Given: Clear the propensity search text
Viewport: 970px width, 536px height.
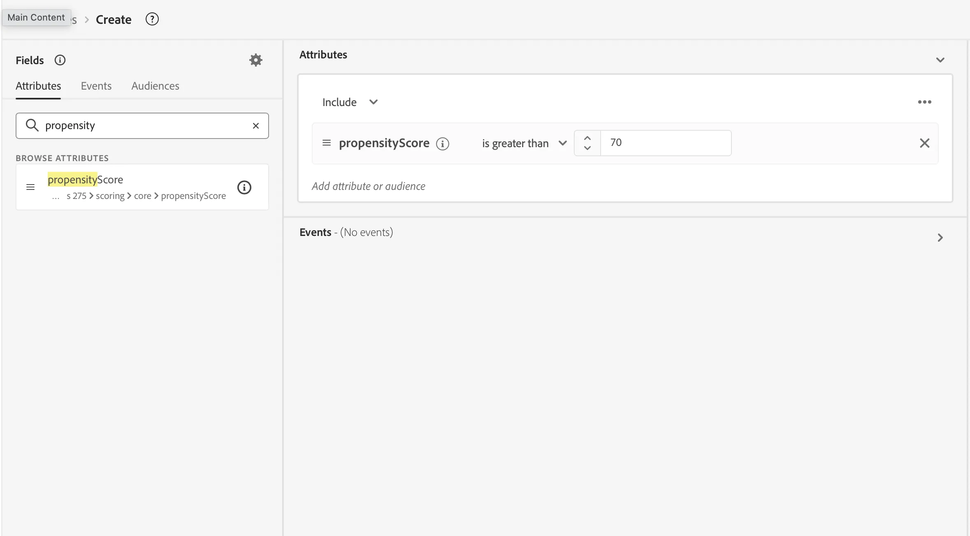Looking at the screenshot, I should coord(256,126).
